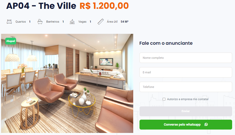Click the Banheiros label
The image size is (235, 135).
53,22
